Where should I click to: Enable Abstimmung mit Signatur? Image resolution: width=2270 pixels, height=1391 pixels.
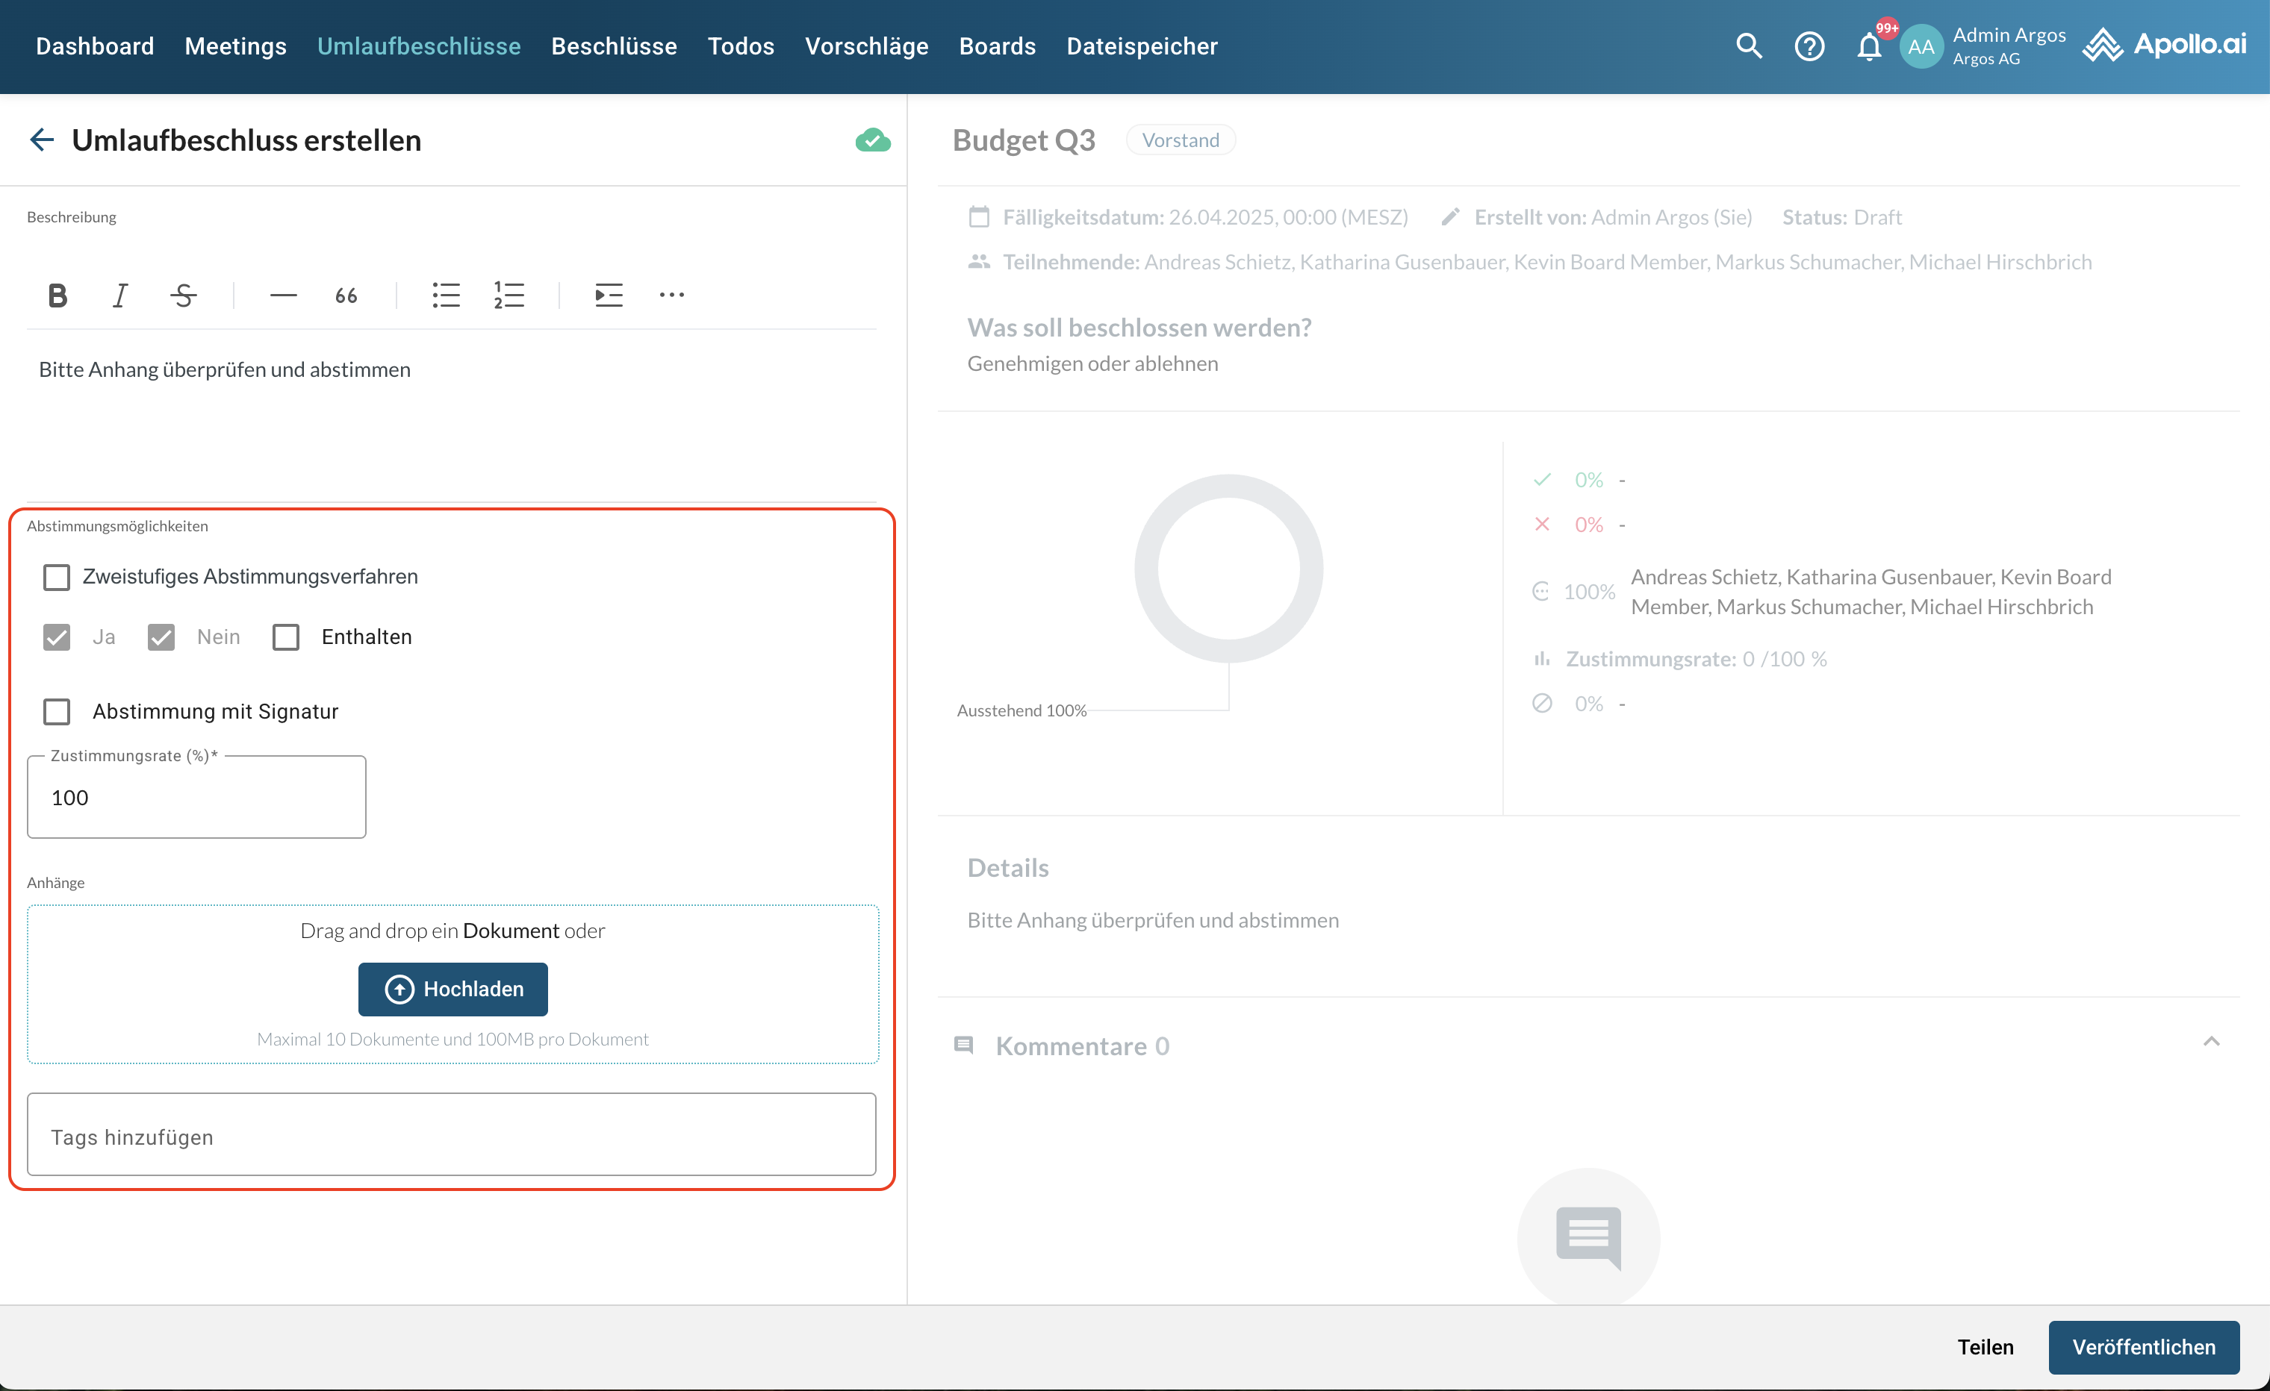tap(57, 712)
